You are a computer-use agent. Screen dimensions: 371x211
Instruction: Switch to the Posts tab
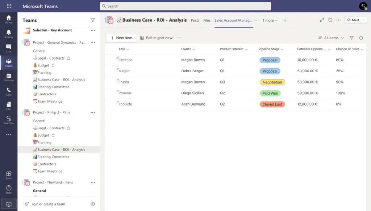point(195,20)
